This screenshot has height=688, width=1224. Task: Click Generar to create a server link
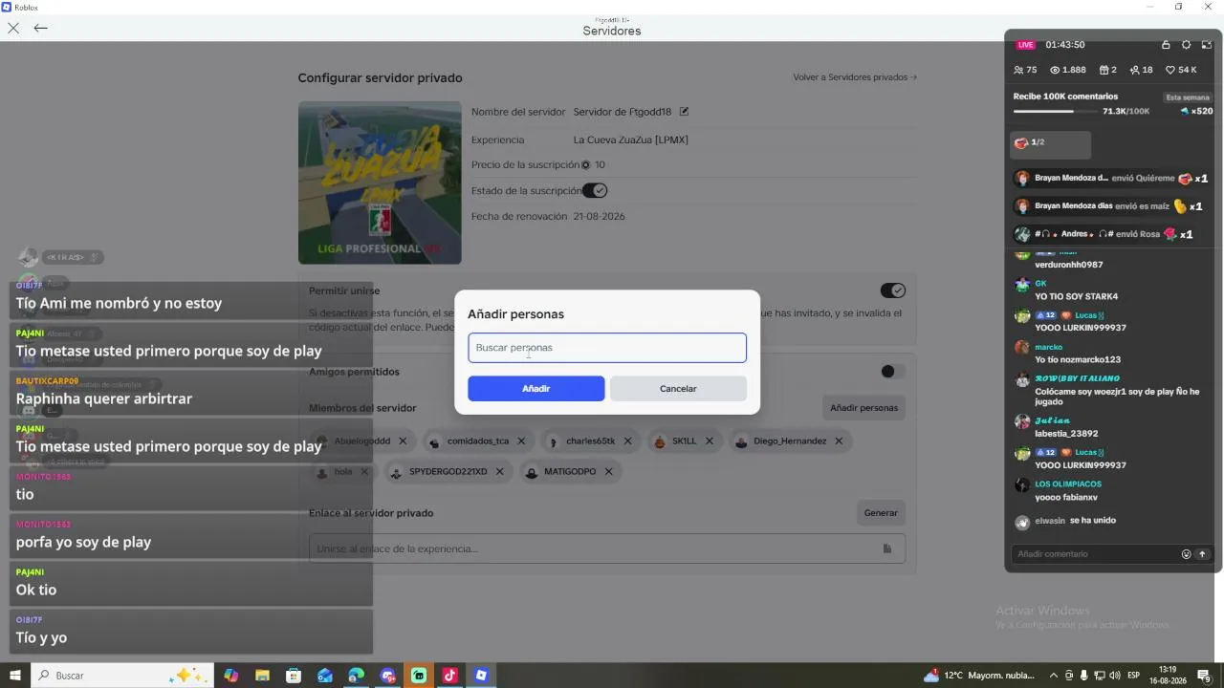pyautogui.click(x=881, y=513)
